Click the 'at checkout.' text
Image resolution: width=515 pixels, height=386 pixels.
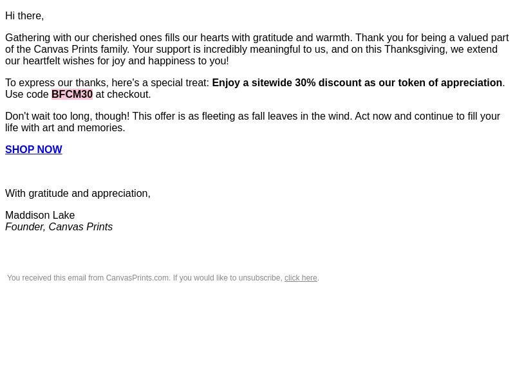123,94
